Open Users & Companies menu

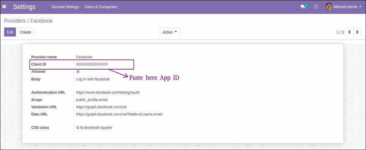coord(101,7)
